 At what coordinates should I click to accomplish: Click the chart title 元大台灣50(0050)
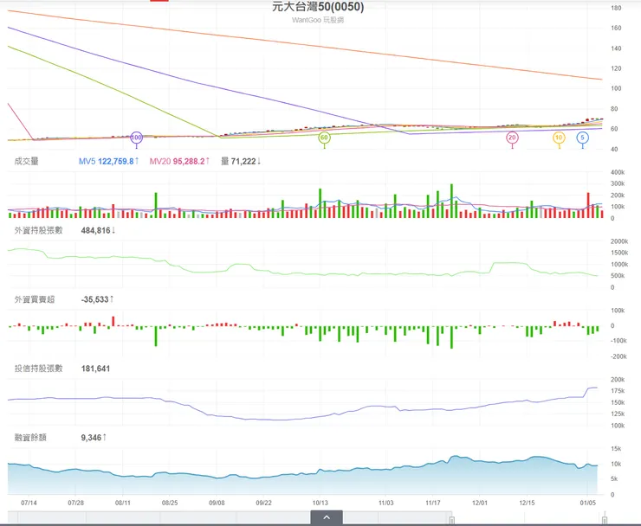pos(318,7)
